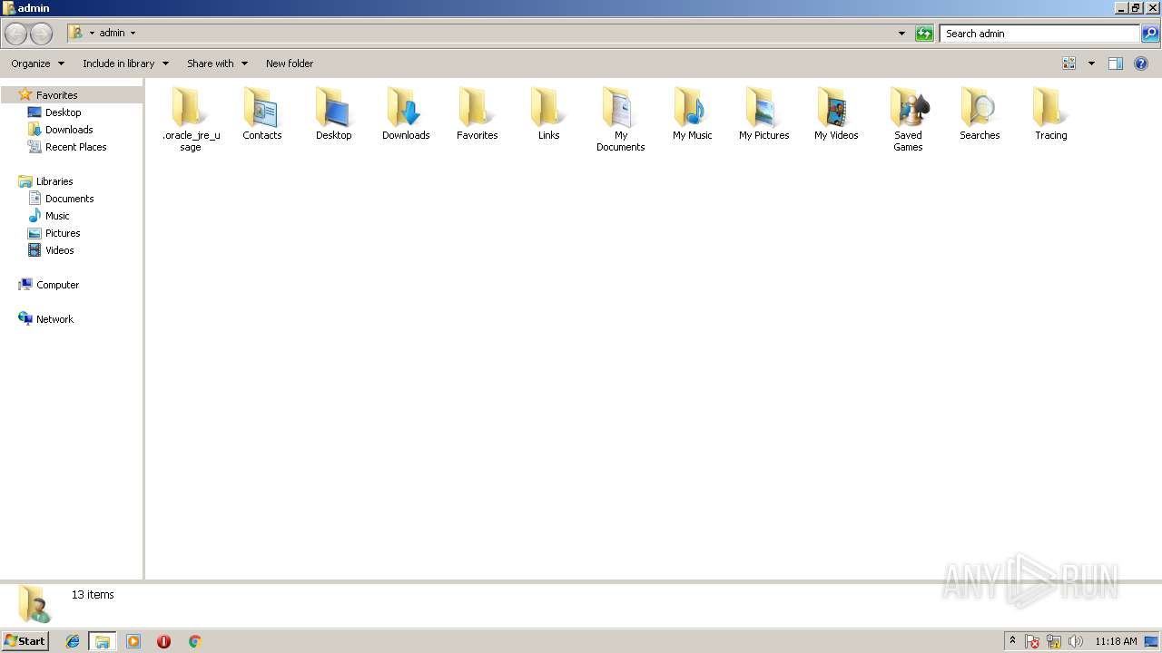Open the root location arrow in address bar

[92, 34]
